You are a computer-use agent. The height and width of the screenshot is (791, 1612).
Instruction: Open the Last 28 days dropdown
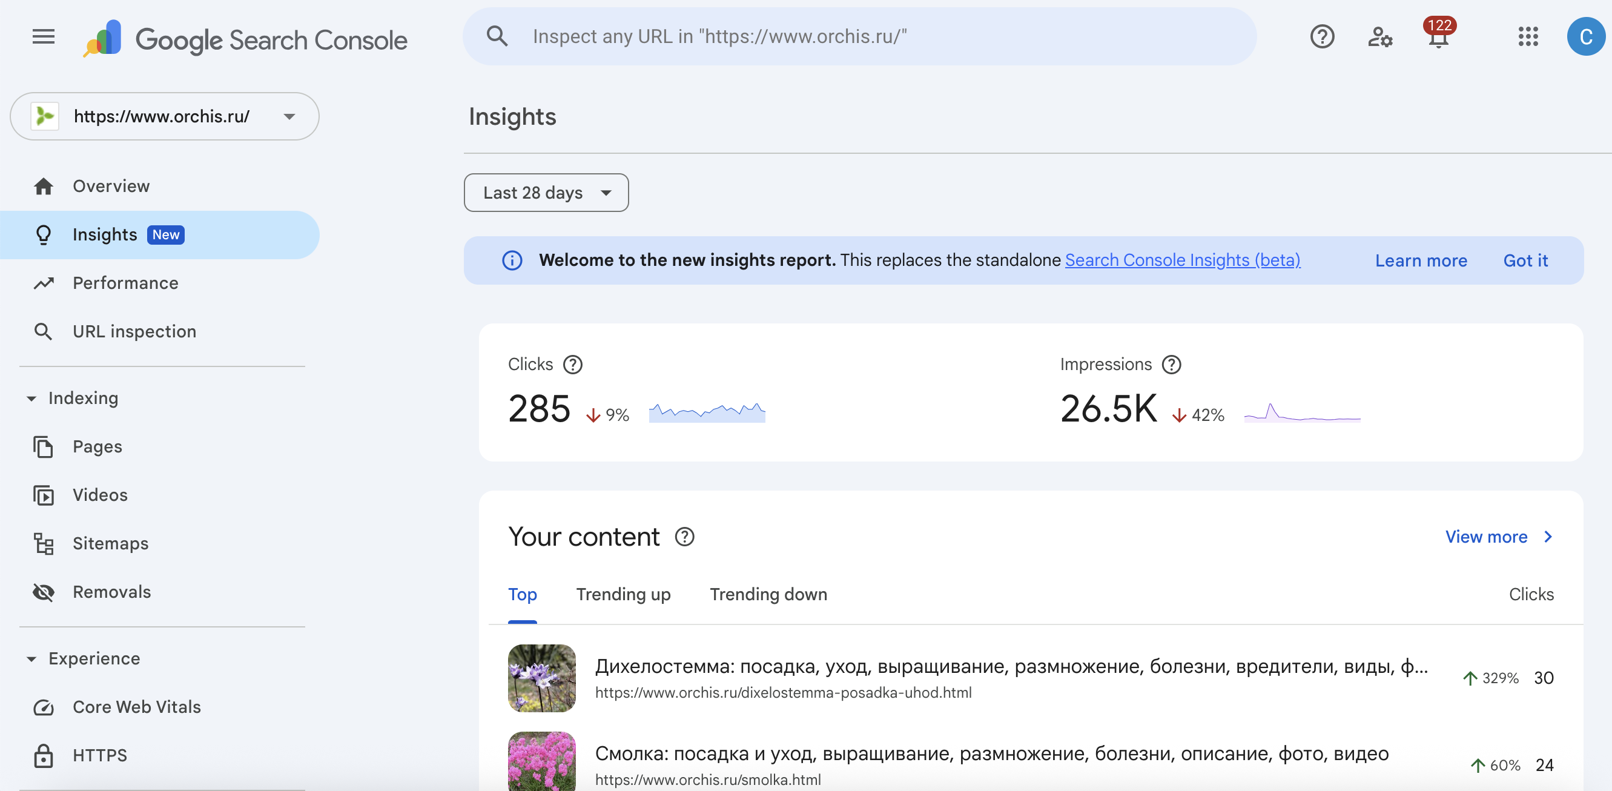(546, 193)
